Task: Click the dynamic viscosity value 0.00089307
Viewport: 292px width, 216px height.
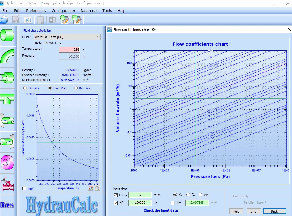Action: [70, 75]
